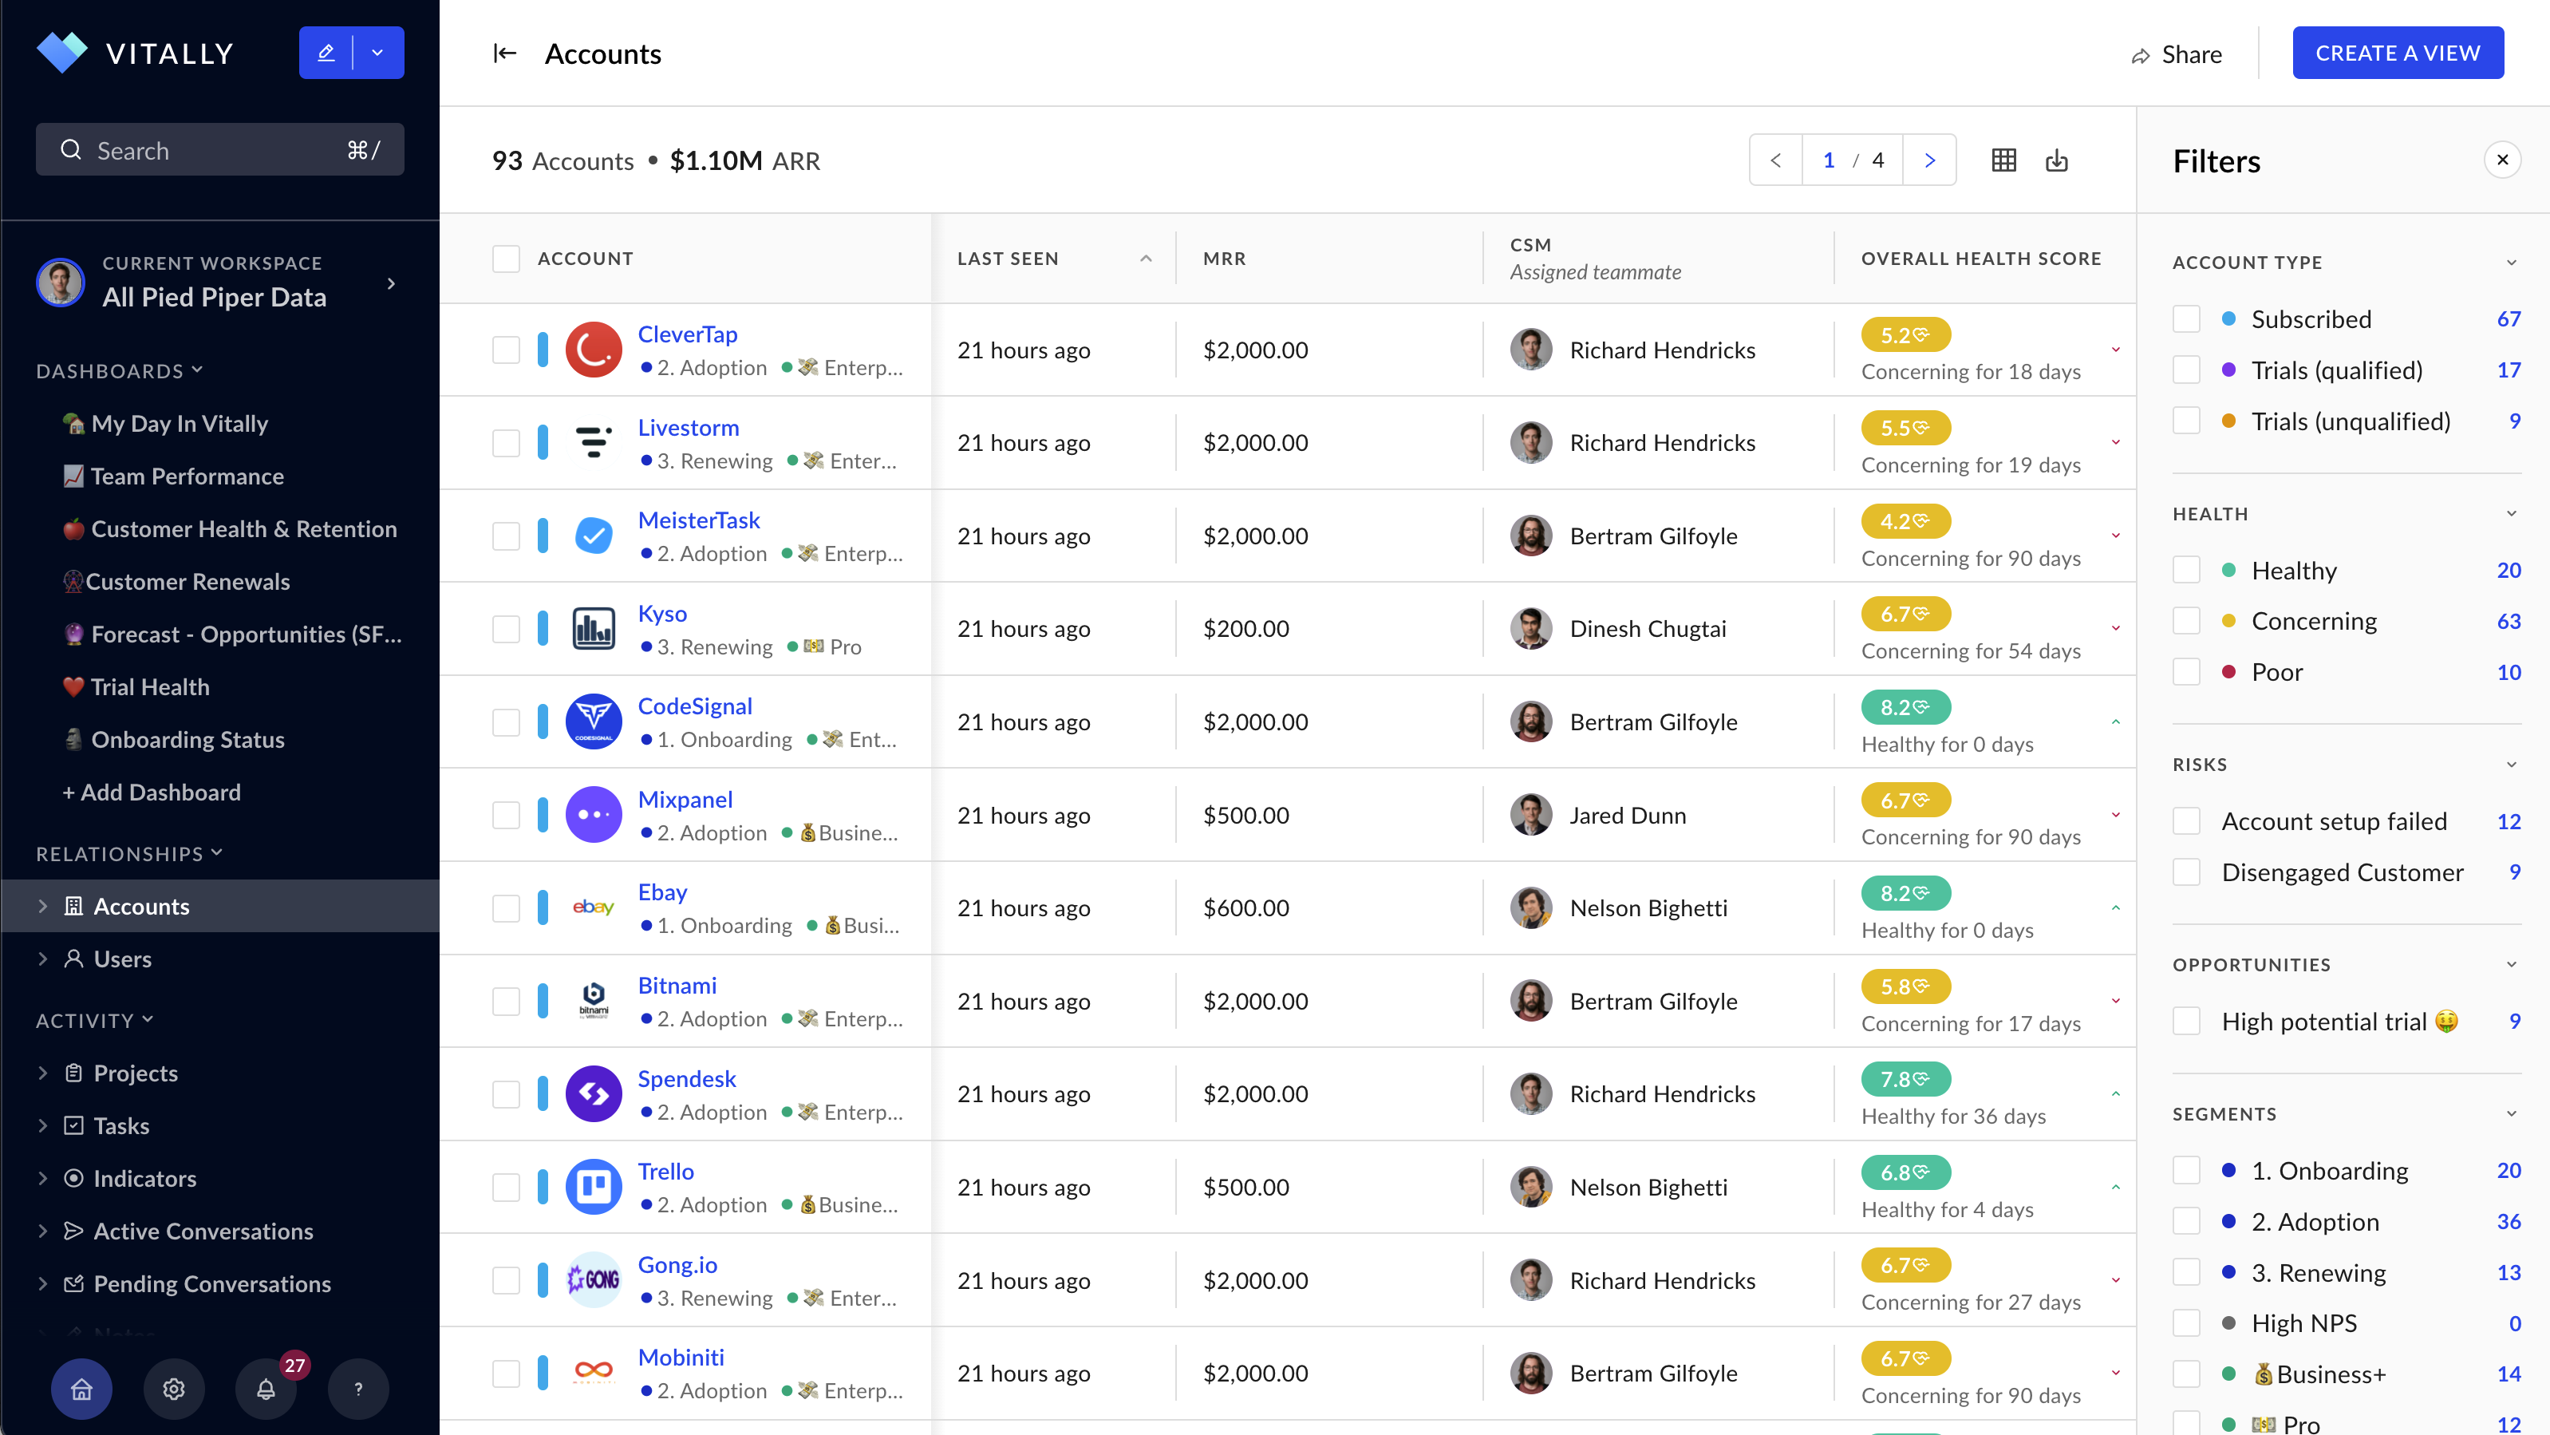Click the MeisterTask 4.2 health score badge
This screenshot has height=1435, width=2550.
tap(1905, 521)
